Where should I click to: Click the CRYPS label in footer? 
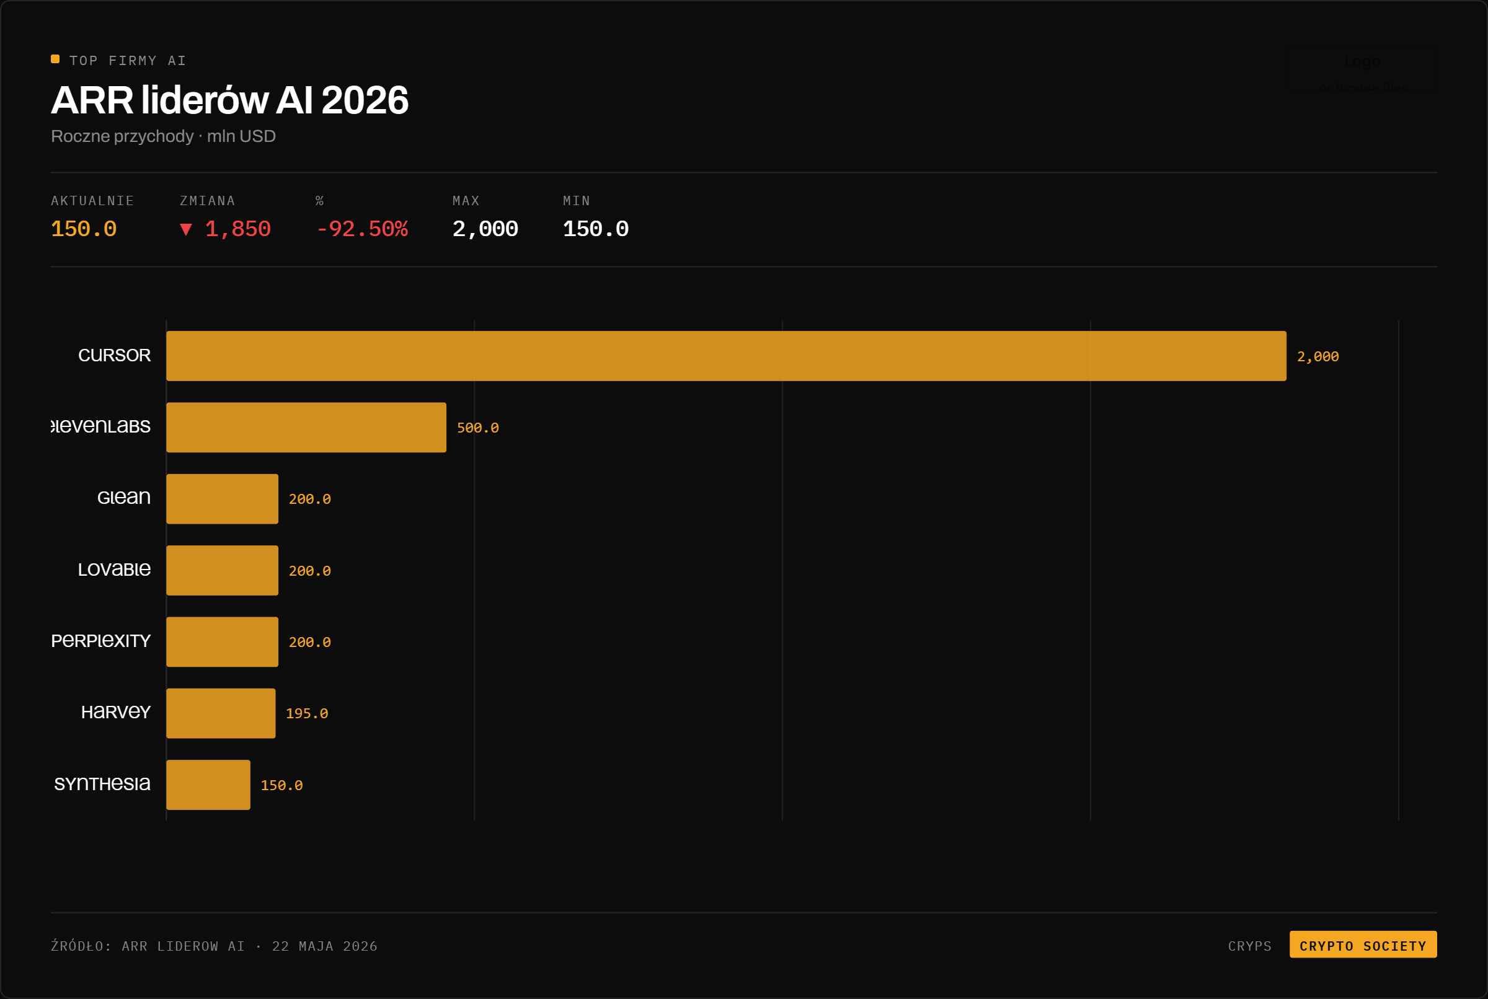pos(1250,946)
